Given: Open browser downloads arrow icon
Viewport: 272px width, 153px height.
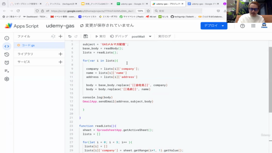Looking at the screenshot, I should point(225,11).
